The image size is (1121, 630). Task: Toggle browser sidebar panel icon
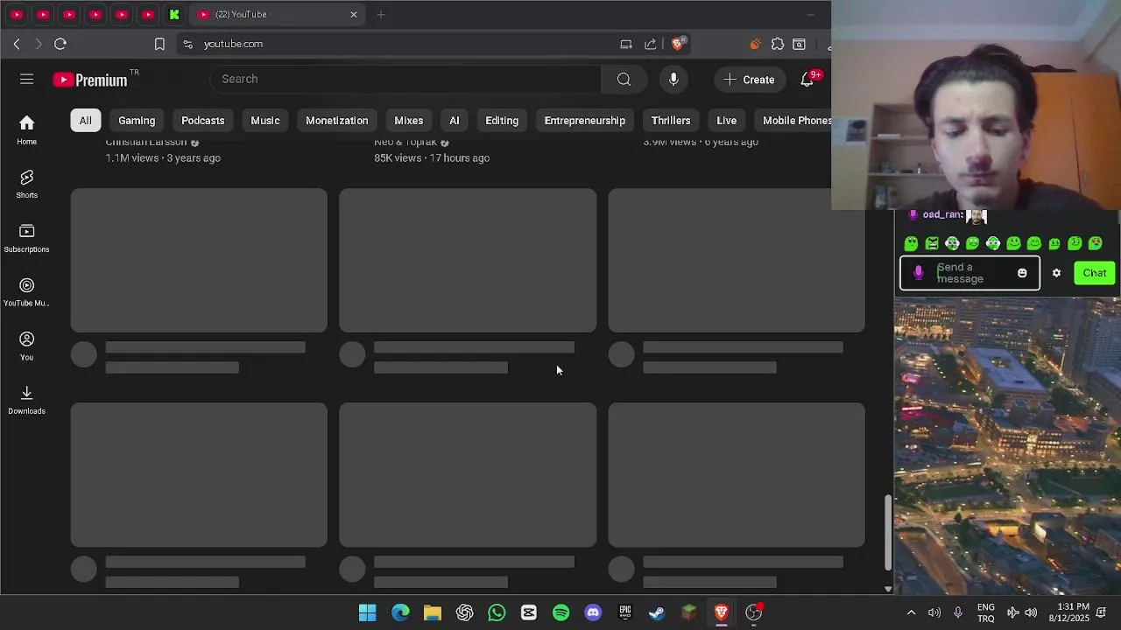[x=800, y=44]
